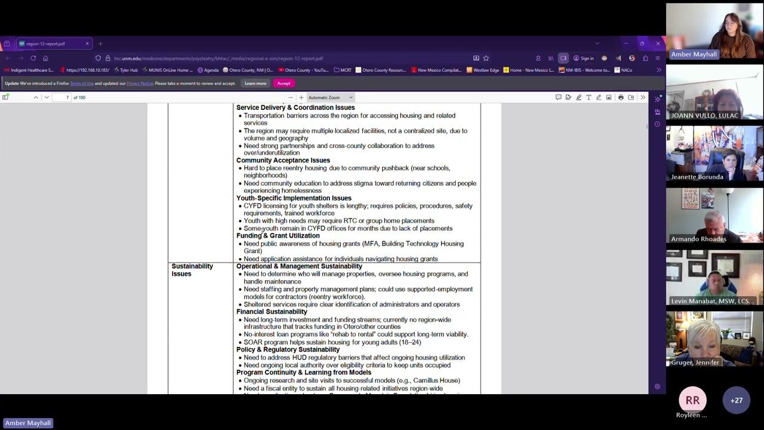Image resolution: width=764 pixels, height=430 pixels.
Task: Open the PDF comment tool
Action: (559, 97)
